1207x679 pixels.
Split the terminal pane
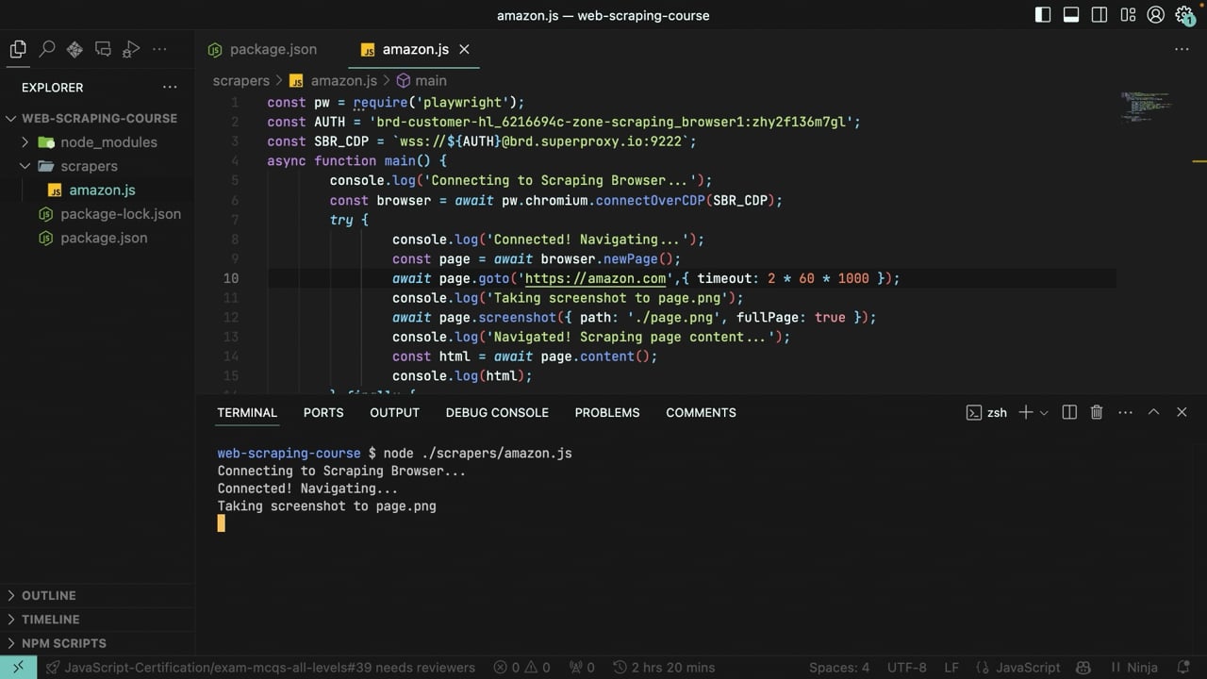[x=1069, y=412]
